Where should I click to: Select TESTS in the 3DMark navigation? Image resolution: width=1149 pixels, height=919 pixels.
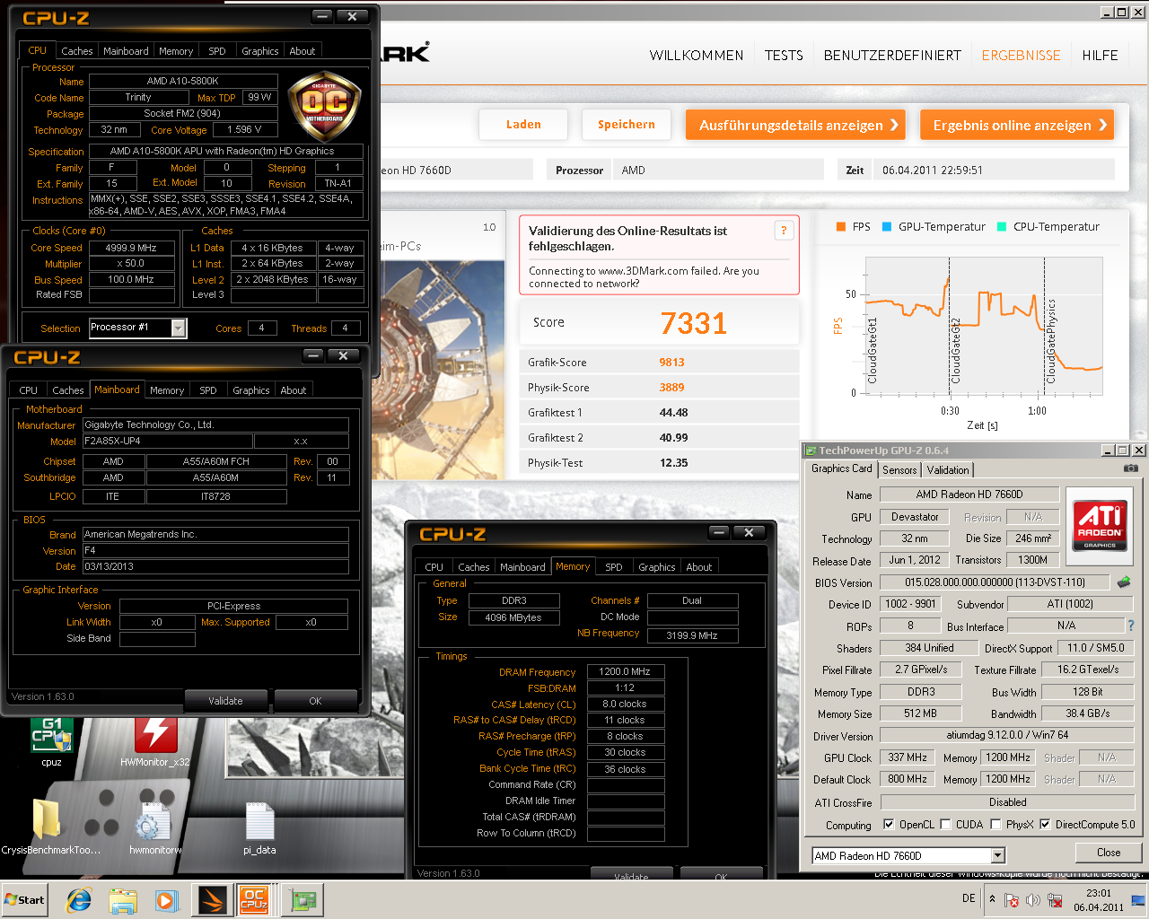pos(784,56)
